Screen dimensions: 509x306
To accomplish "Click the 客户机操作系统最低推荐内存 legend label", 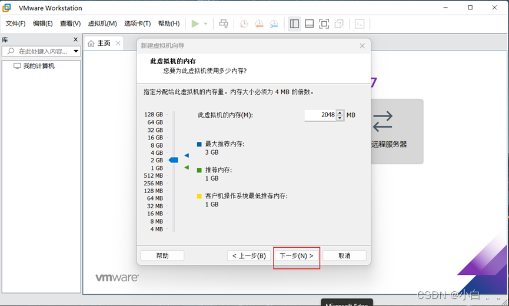I will coord(247,196).
